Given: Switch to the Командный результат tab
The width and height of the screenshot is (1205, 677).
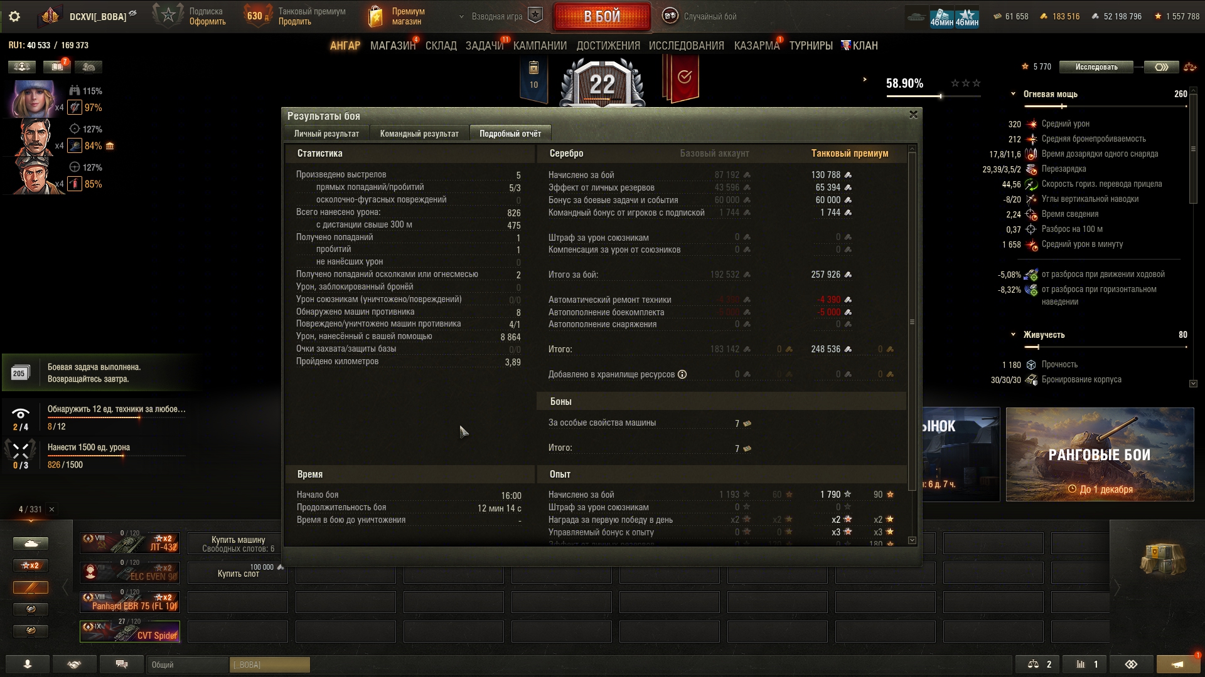Looking at the screenshot, I should (419, 134).
